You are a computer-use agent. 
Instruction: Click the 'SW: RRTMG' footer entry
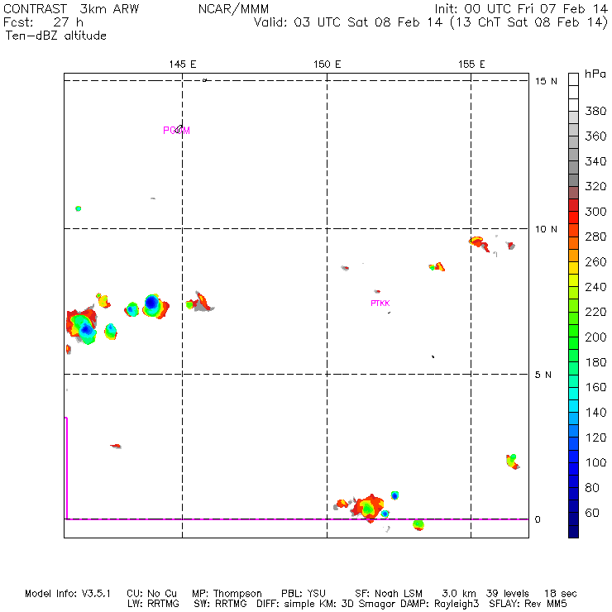(x=220, y=604)
